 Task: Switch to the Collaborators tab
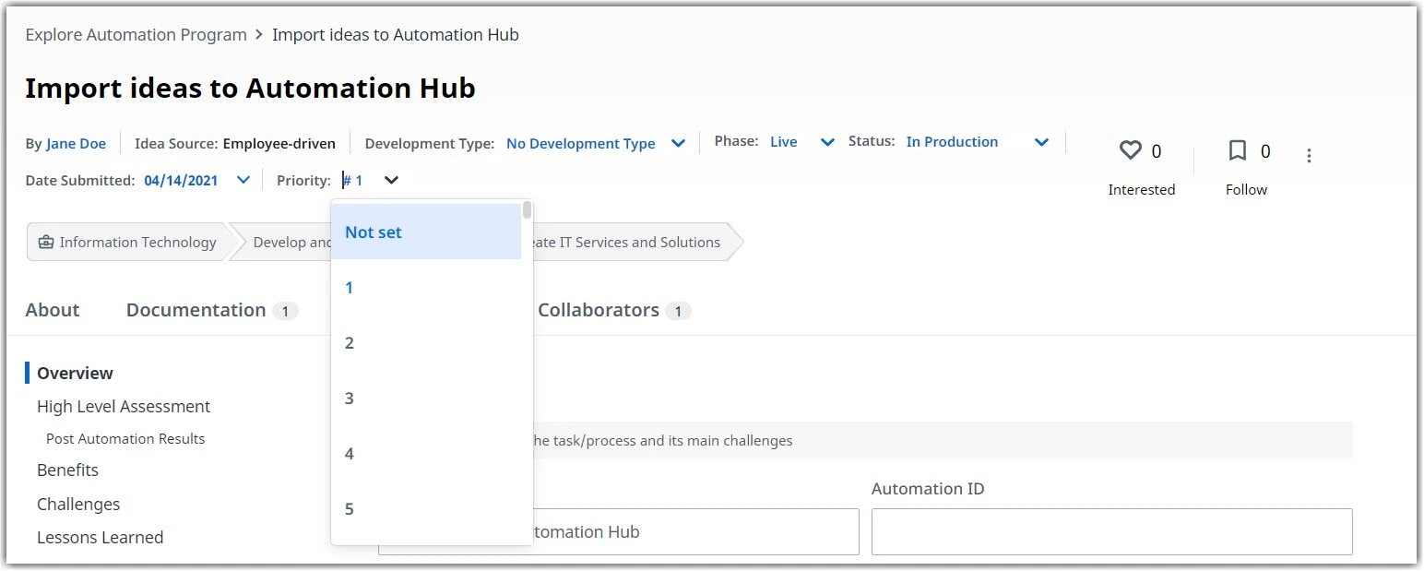click(614, 310)
